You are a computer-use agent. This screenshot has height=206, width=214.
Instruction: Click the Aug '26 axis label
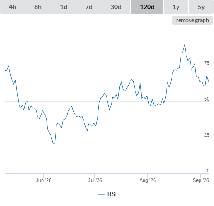148,180
